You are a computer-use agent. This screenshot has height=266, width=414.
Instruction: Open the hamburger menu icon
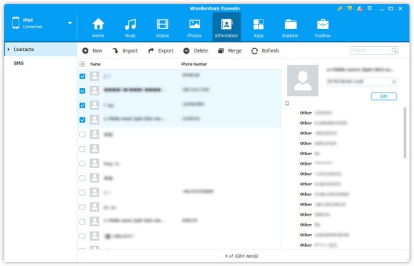click(x=370, y=8)
